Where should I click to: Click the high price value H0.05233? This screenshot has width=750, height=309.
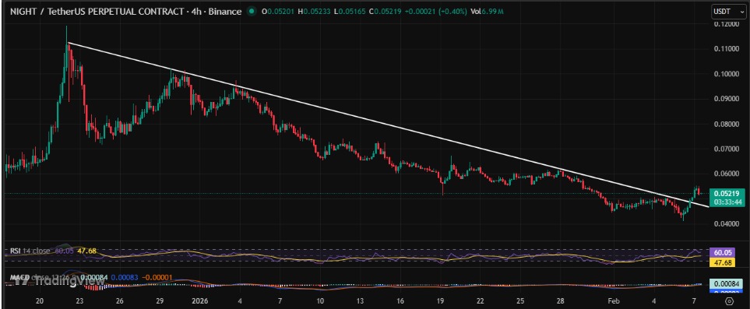[x=315, y=12]
